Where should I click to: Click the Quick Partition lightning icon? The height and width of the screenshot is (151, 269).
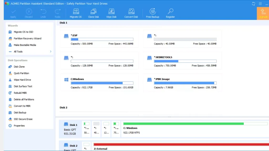coord(10,73)
